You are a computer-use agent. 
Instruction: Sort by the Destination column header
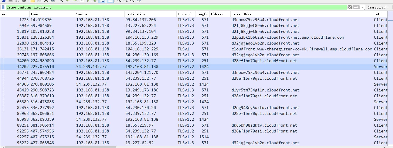[150, 14]
